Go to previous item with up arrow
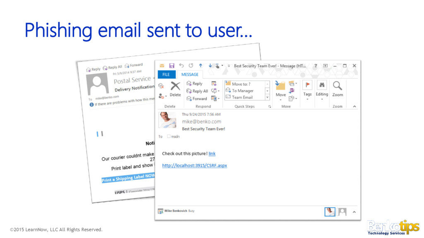Image resolution: width=424 pixels, height=238 pixels. pyautogui.click(x=201, y=65)
